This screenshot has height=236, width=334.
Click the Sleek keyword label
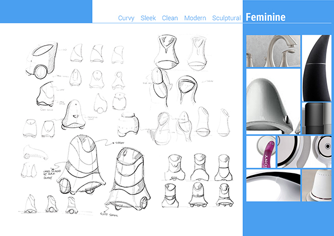pos(148,18)
